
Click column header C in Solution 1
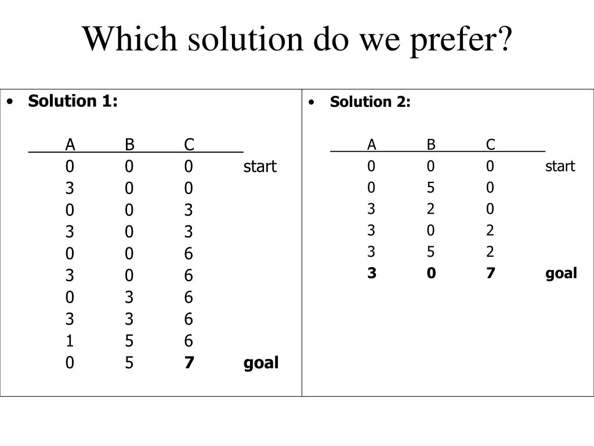[189, 145]
